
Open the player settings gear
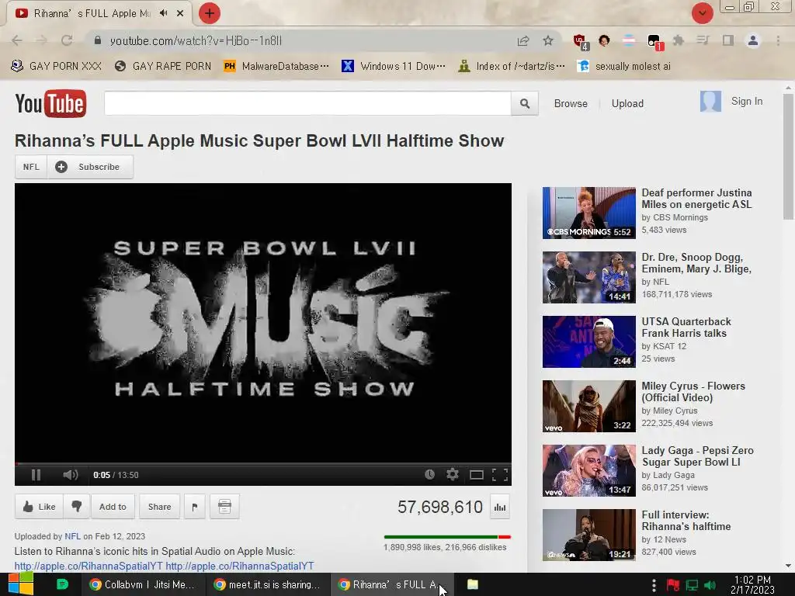(x=453, y=474)
